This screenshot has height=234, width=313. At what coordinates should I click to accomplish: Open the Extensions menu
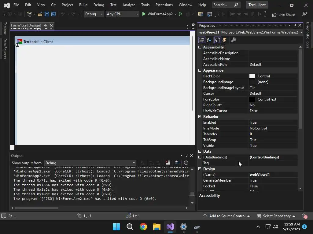[x=164, y=5]
